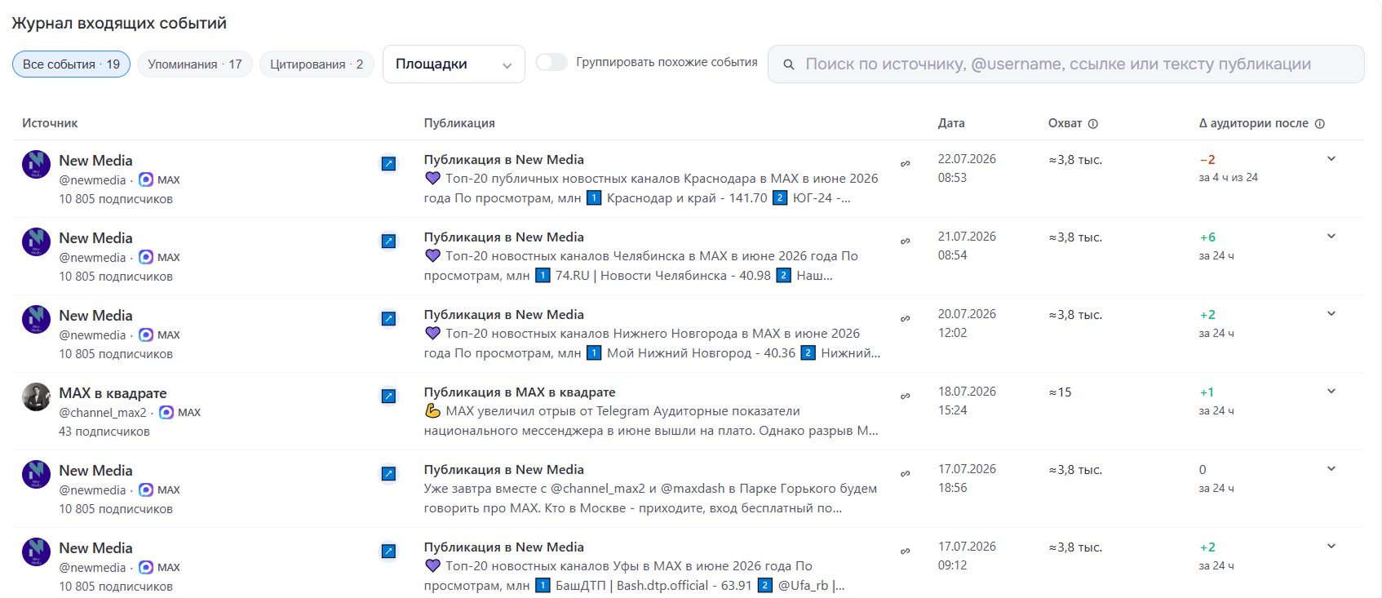The width and height of the screenshot is (1382, 598).
Task: Copy link icon of the Челябинск publication
Action: point(905,241)
